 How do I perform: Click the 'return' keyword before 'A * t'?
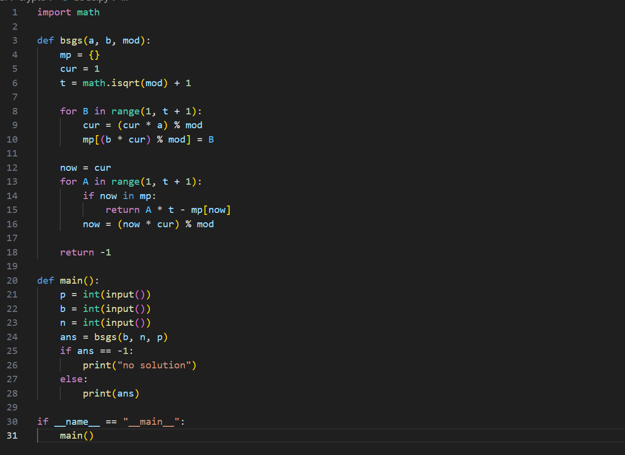(122, 210)
